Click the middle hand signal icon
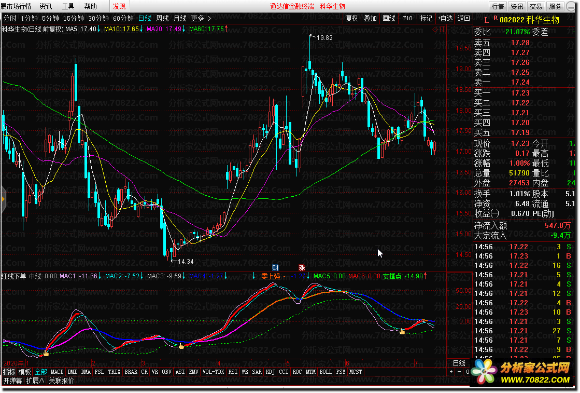Screen dimensions: 580x393 click(x=181, y=346)
